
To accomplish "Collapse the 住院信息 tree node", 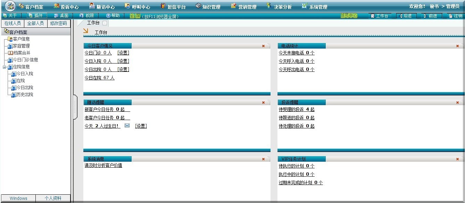I will click(x=5, y=67).
